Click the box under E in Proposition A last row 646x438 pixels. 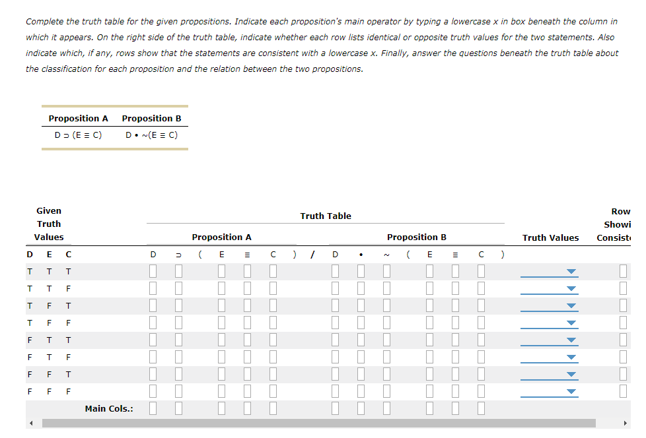(221, 391)
